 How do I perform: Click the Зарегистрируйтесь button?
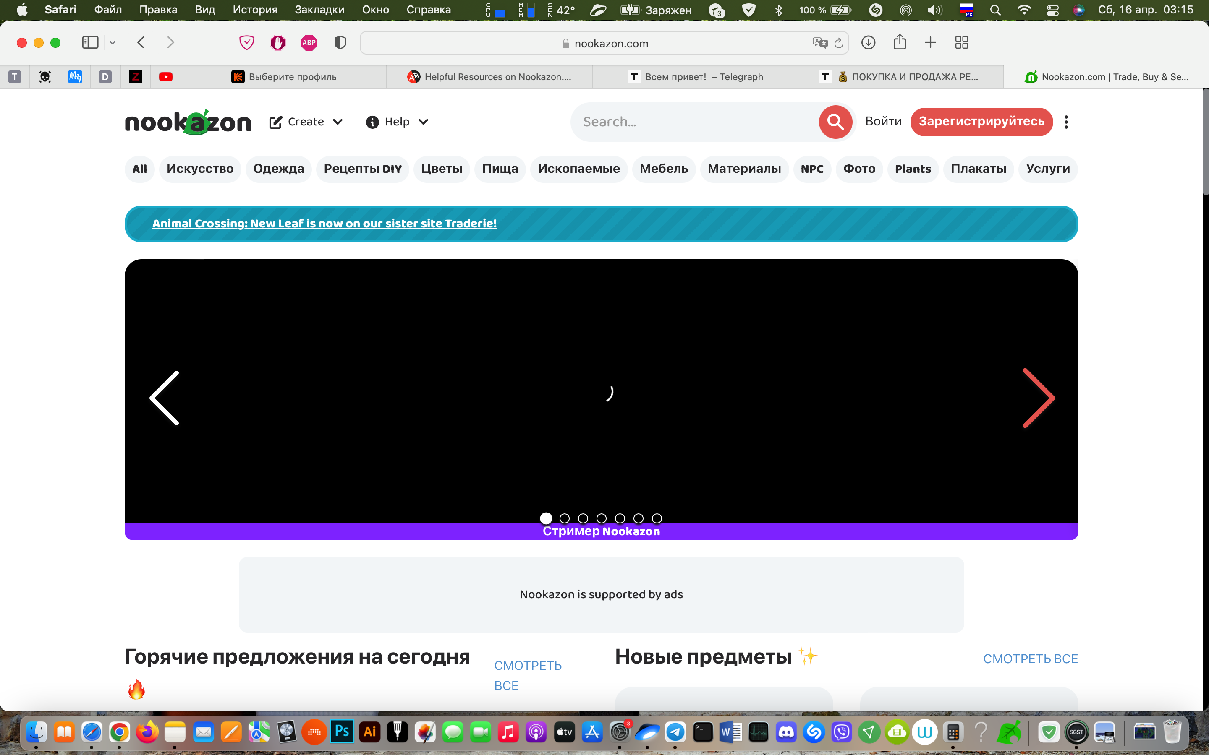coord(981,122)
